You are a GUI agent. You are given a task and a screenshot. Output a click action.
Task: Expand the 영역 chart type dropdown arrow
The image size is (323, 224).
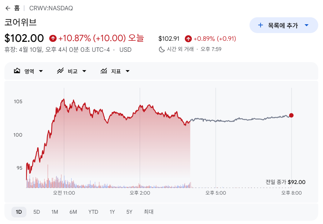[x=41, y=71]
